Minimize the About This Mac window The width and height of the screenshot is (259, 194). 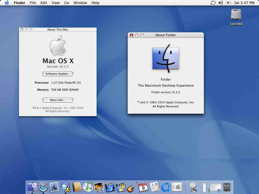(x=26, y=29)
